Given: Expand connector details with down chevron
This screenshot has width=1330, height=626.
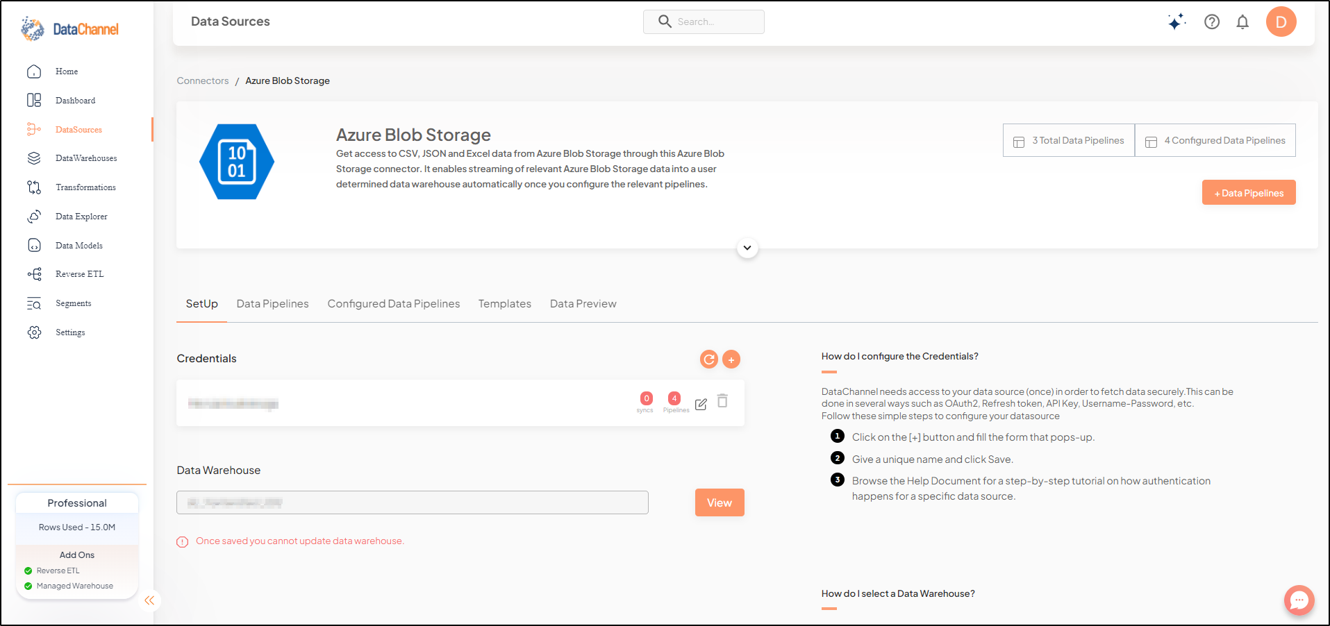Looking at the screenshot, I should point(747,248).
